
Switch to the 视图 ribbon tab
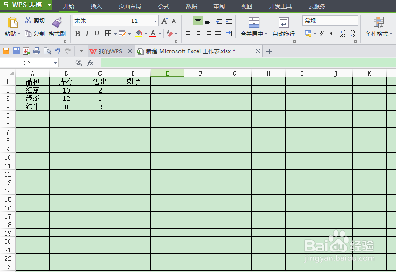coord(247,6)
